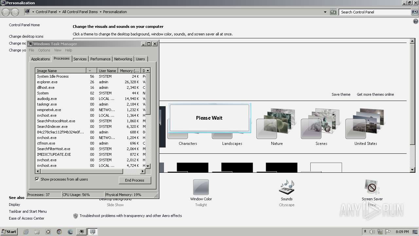Select the taskmgr.exe process row
419x236 pixels.
point(90,104)
